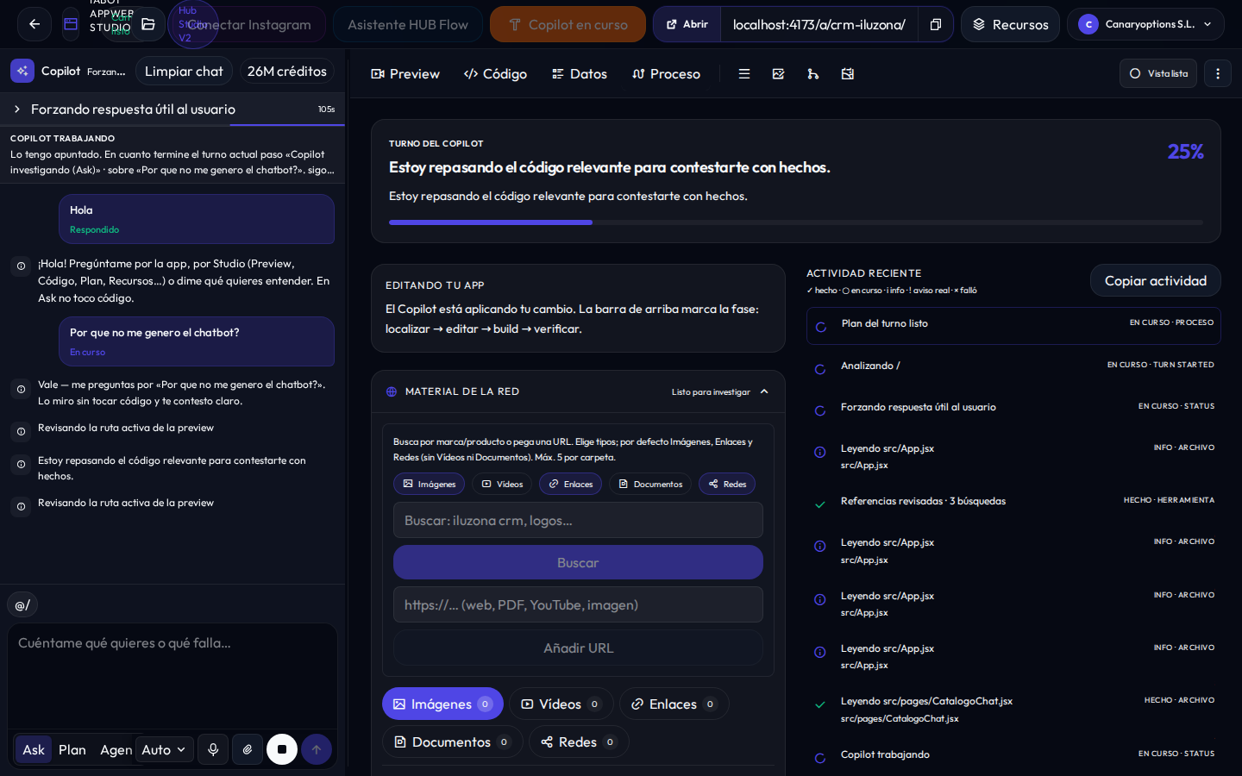Click Añadir URL button
This screenshot has width=1242, height=776.
[x=578, y=648]
